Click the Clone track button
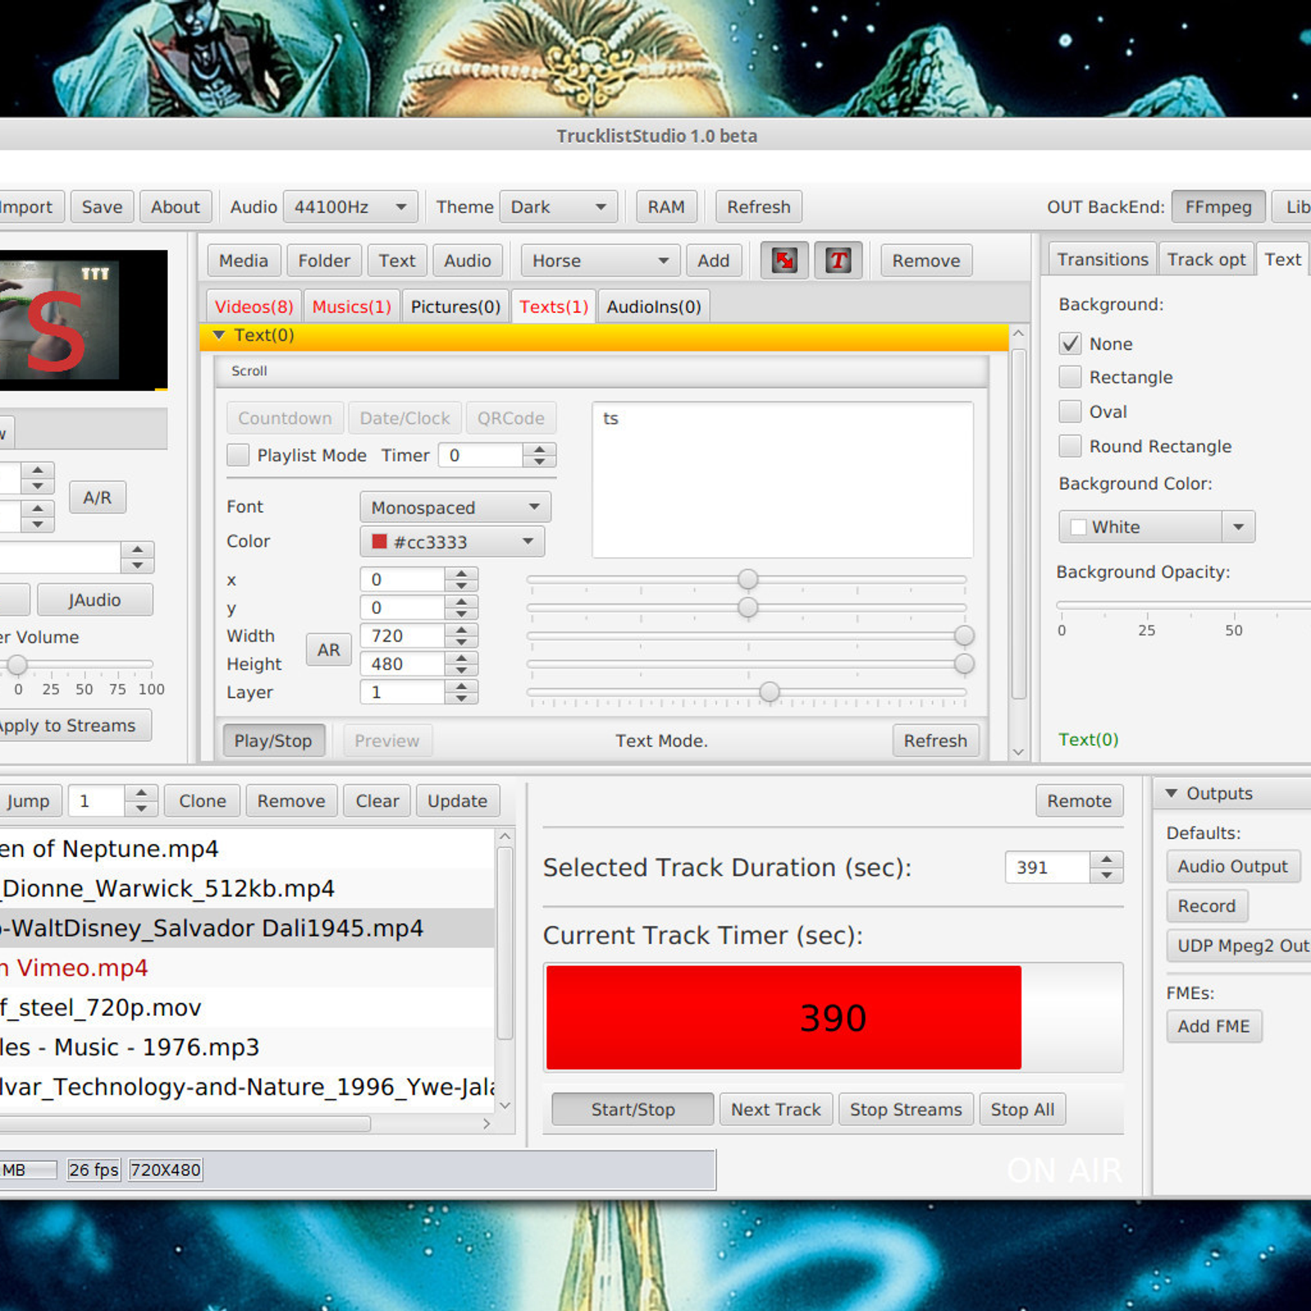The height and width of the screenshot is (1311, 1311). pos(202,801)
